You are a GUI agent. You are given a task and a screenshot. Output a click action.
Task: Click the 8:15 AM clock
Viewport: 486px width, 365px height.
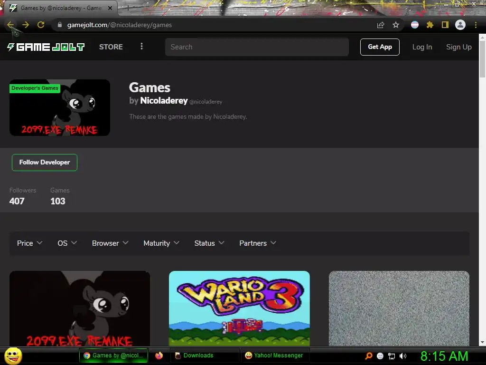444,356
